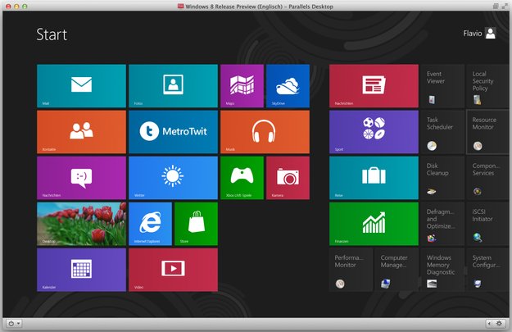The image size is (512, 332).
Task: Open the Component Services tile
Action: pos(488,178)
